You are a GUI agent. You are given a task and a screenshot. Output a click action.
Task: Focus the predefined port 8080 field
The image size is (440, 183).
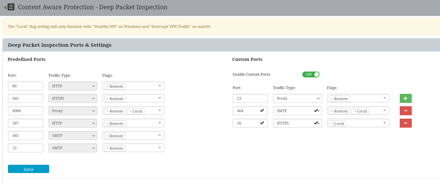pyautogui.click(x=25, y=111)
